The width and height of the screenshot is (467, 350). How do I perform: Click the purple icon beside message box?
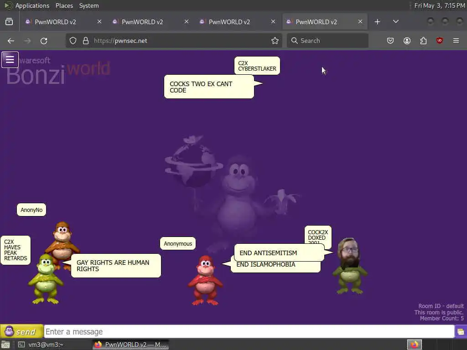click(461, 332)
